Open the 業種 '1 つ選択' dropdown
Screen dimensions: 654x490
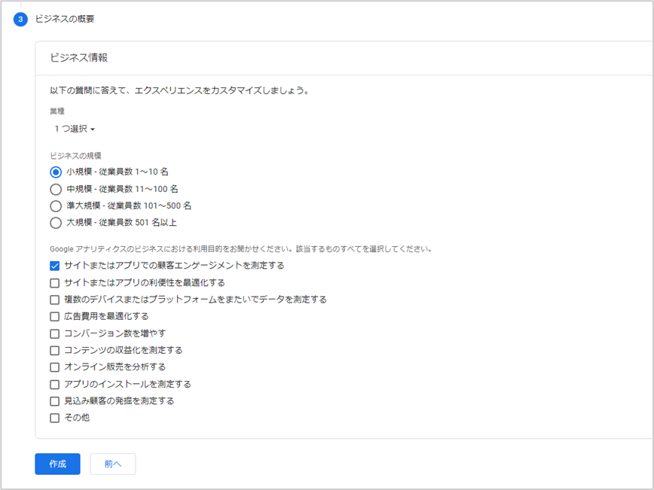pos(75,129)
